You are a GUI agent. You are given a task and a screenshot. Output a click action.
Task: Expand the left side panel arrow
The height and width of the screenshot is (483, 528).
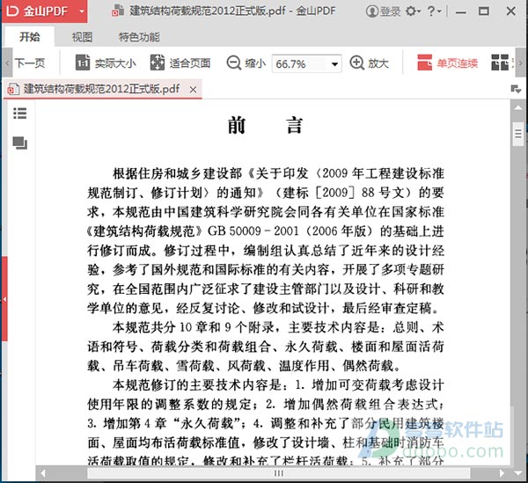(x=4, y=299)
